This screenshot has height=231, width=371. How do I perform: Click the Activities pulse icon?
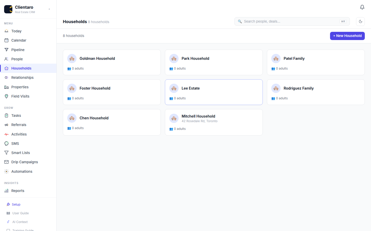(x=6, y=134)
